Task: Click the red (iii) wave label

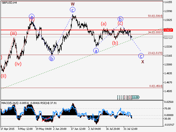Action: pos(13,33)
